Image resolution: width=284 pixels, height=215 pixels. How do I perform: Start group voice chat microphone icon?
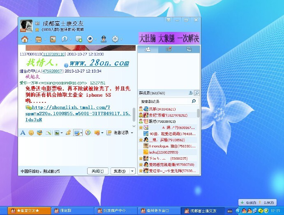click(x=65, y=39)
